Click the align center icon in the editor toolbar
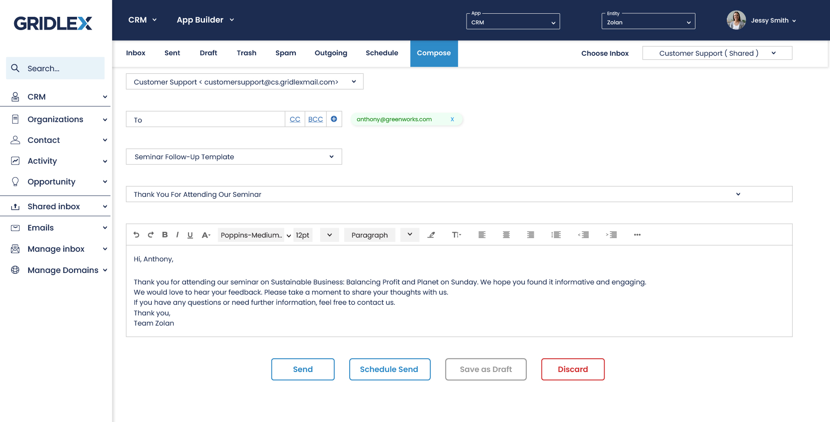Image resolution: width=830 pixels, height=422 pixels. point(506,235)
